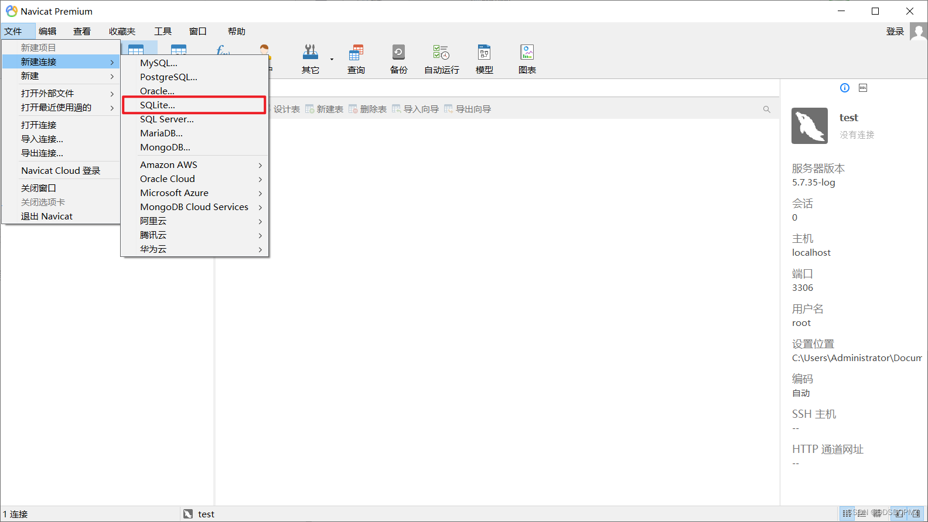The width and height of the screenshot is (928, 522).
Task: Click 退出 Navicat menu item
Action: (x=61, y=217)
